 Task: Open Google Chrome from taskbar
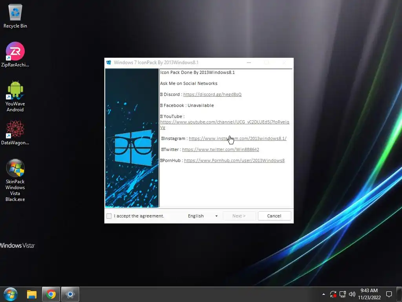tap(51, 294)
